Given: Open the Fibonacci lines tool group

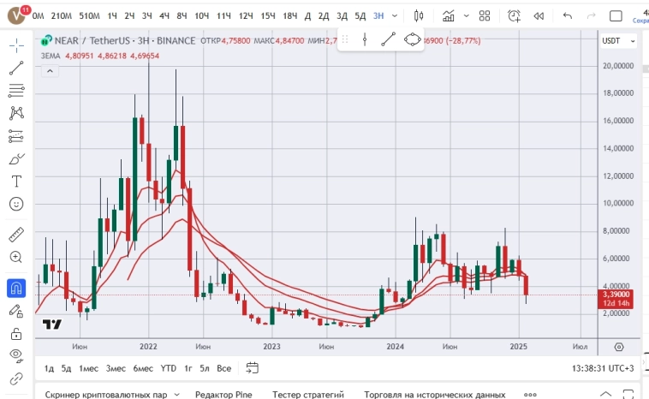Looking at the screenshot, I should click(16, 90).
